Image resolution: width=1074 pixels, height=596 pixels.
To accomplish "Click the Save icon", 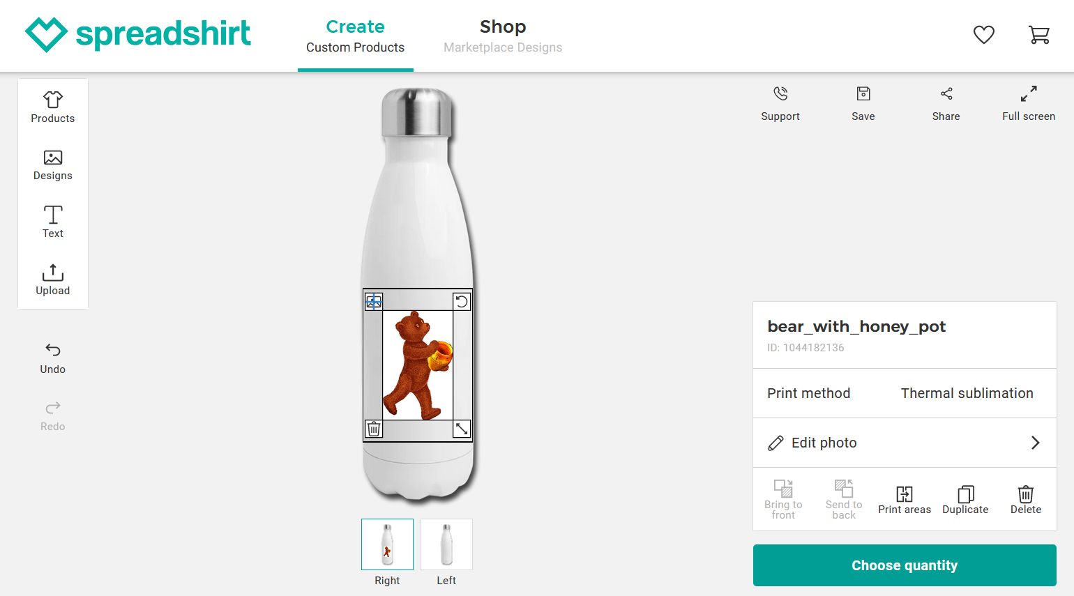I will [x=863, y=102].
